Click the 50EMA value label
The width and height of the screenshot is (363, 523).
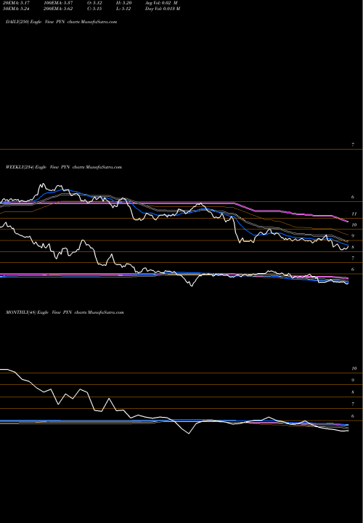click(16, 9)
